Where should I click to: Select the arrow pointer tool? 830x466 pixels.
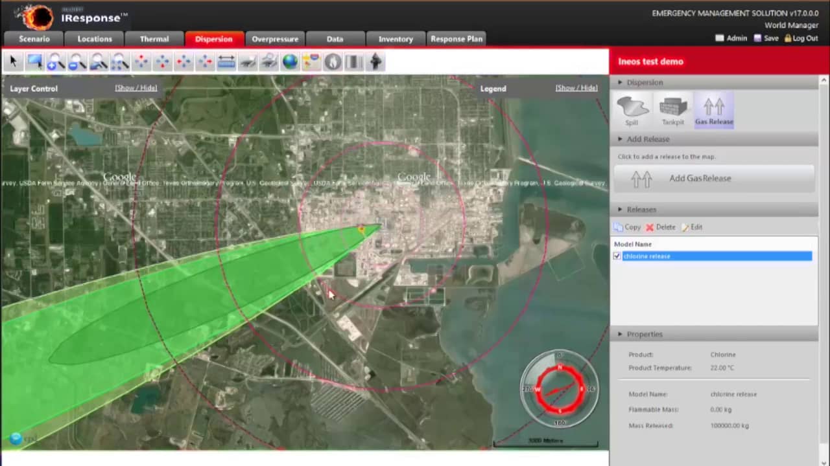coord(14,61)
